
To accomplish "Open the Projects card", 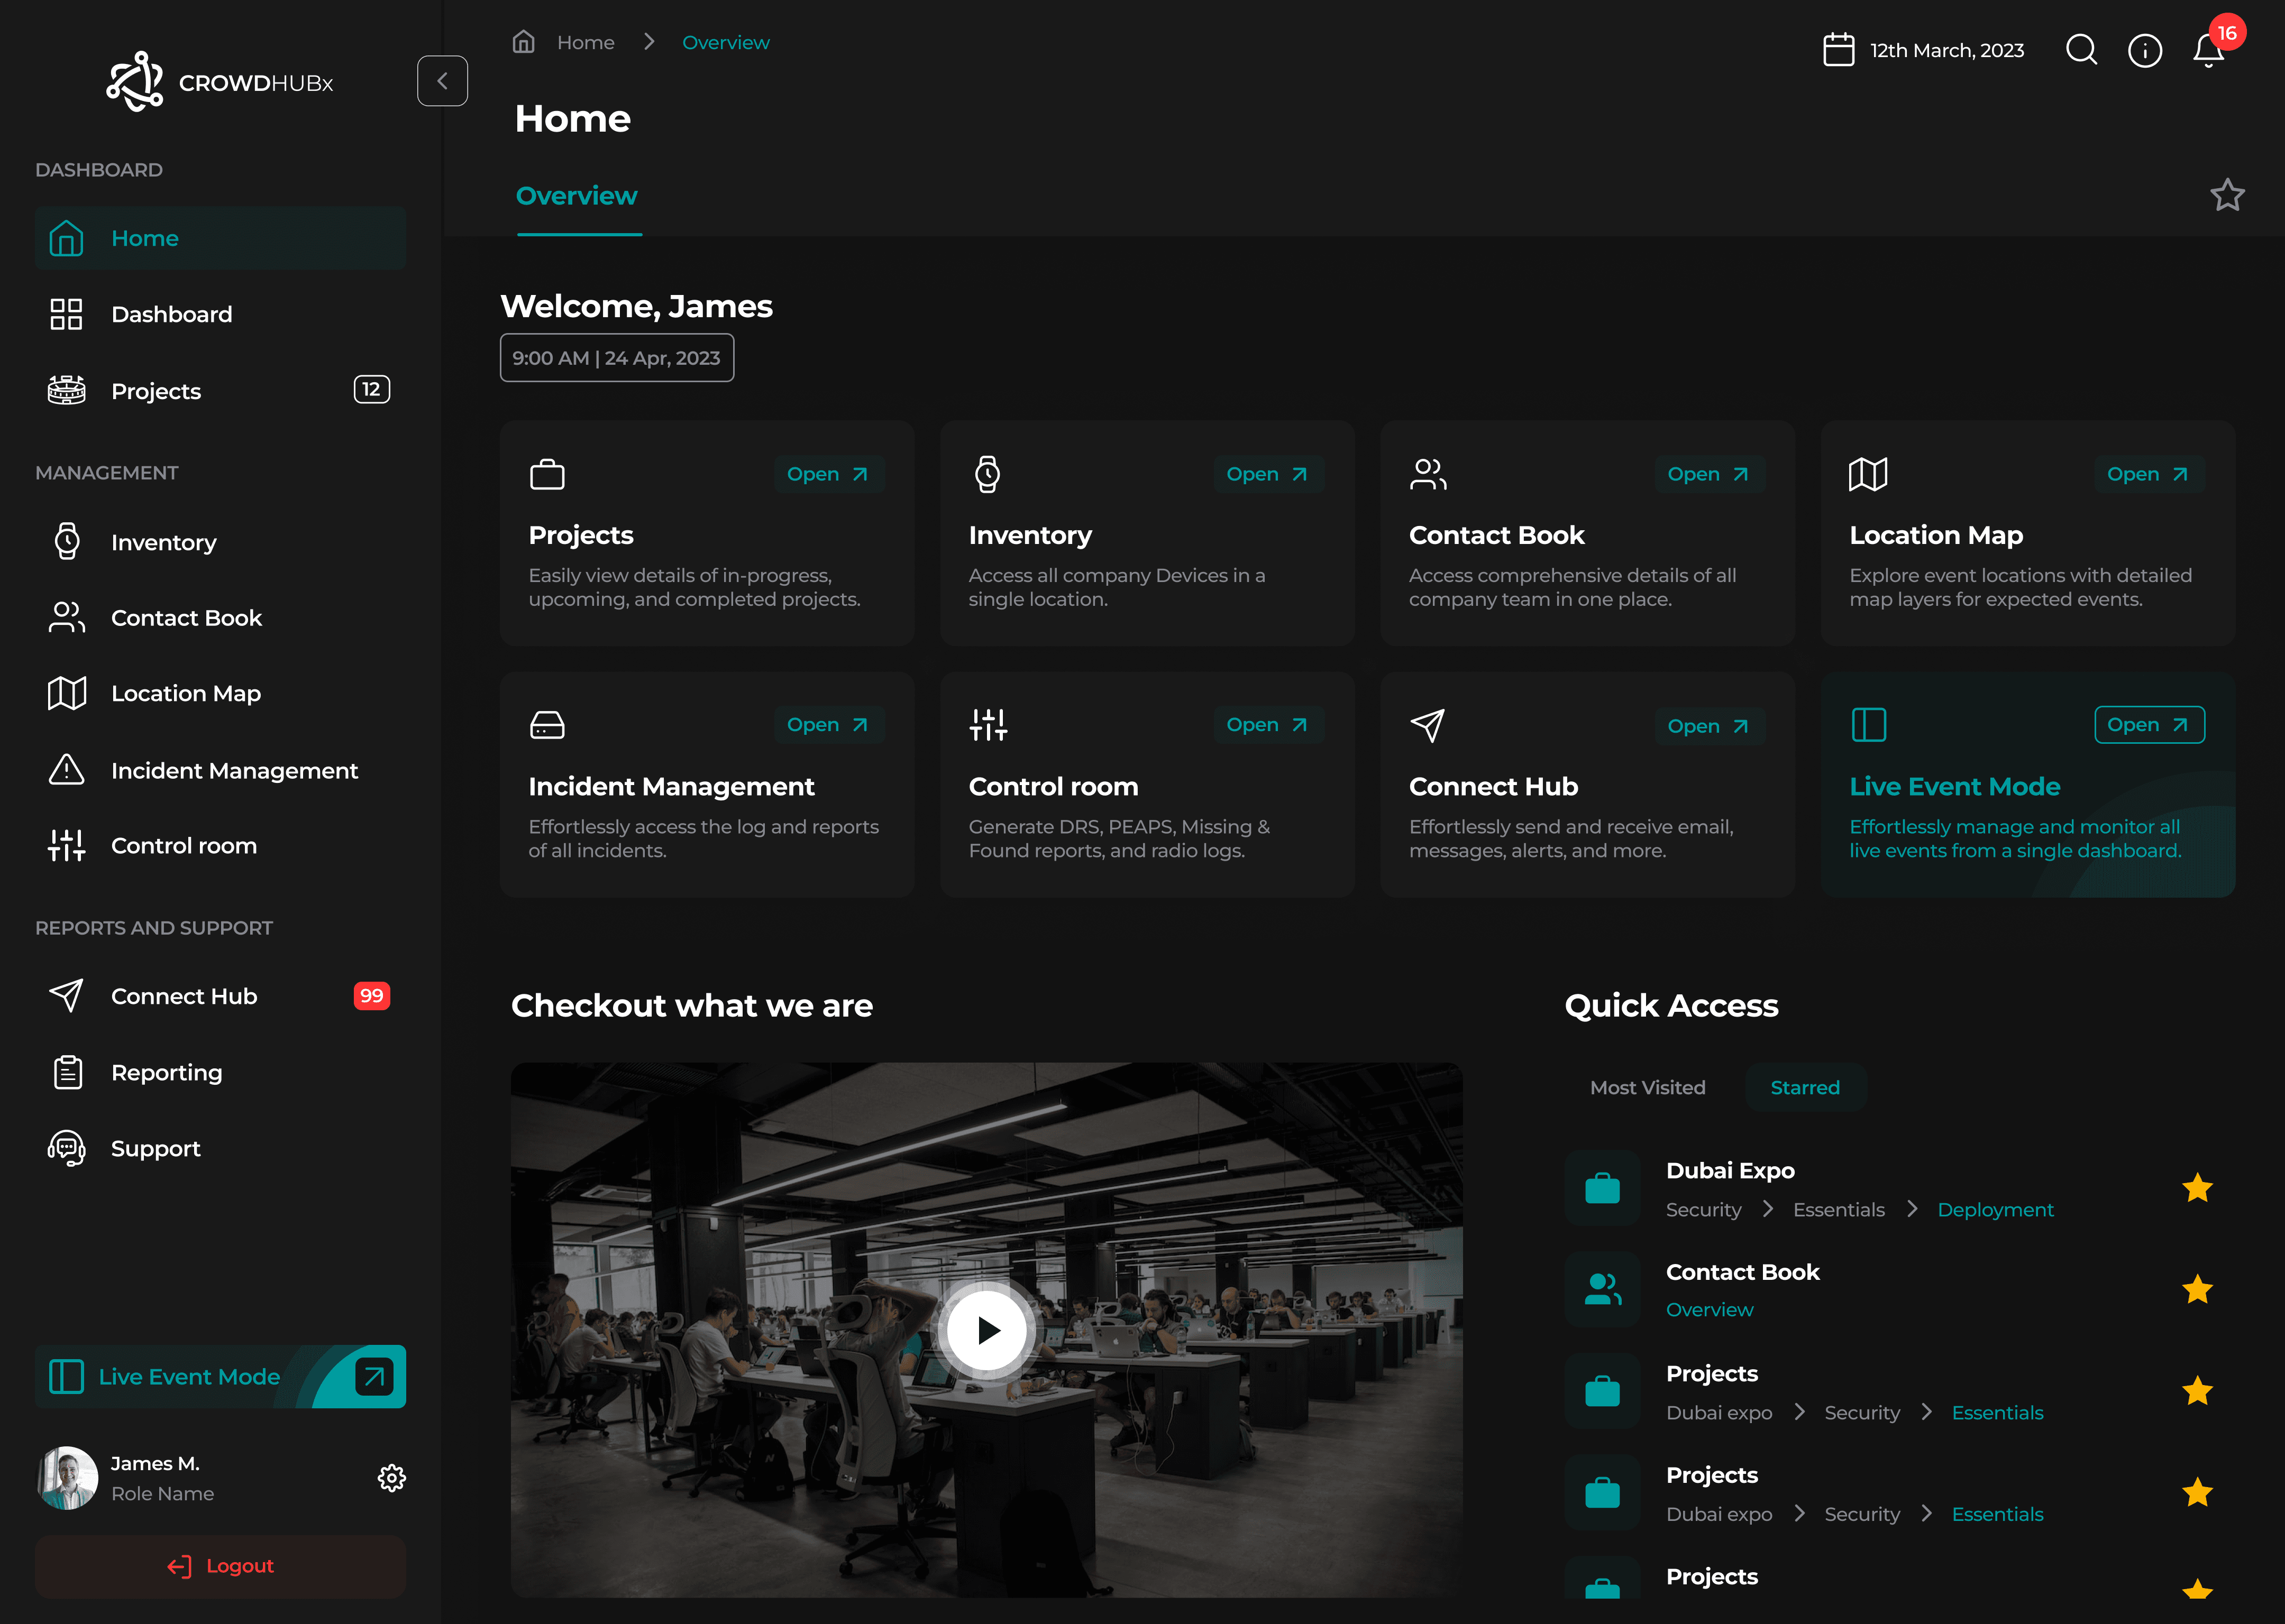I will 828,474.
